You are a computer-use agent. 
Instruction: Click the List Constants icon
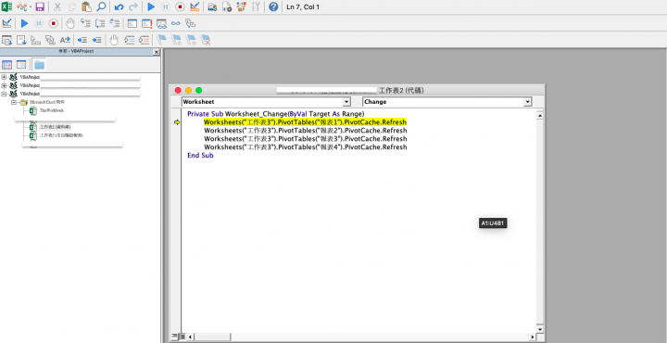21,40
